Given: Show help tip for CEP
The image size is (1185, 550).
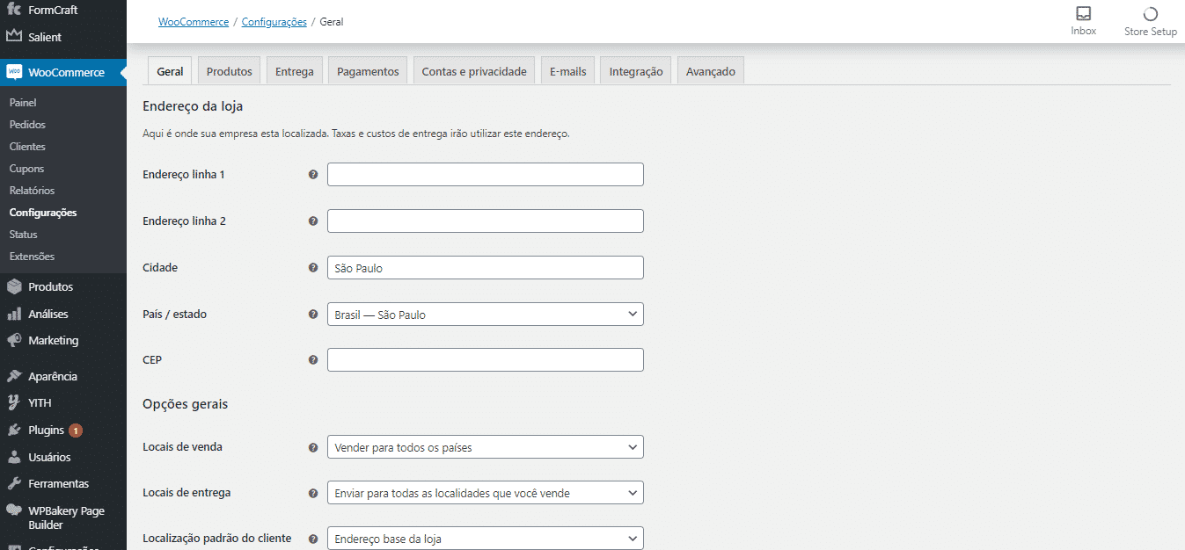Looking at the screenshot, I should tap(313, 360).
